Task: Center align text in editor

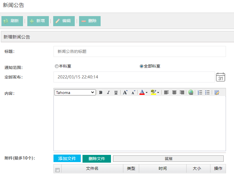Action: [x=174, y=93]
